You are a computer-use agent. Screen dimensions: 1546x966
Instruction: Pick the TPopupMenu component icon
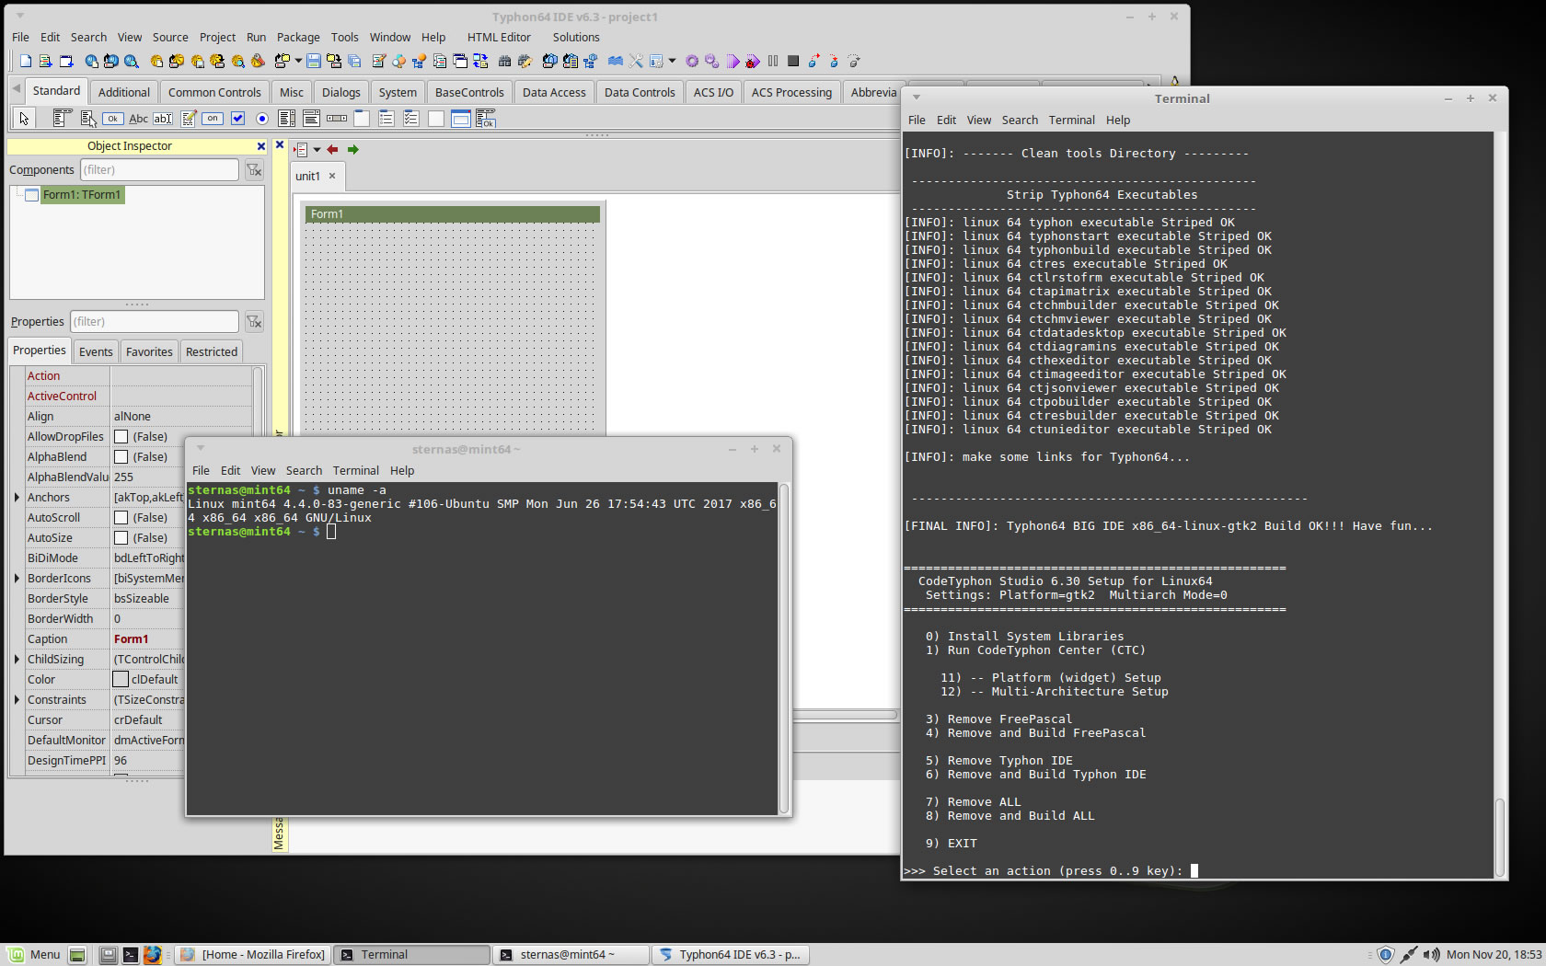[x=88, y=118]
